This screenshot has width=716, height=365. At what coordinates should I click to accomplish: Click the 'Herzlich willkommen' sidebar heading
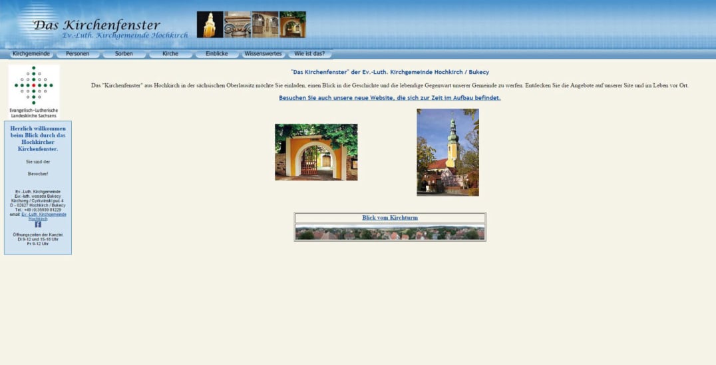[x=38, y=139]
